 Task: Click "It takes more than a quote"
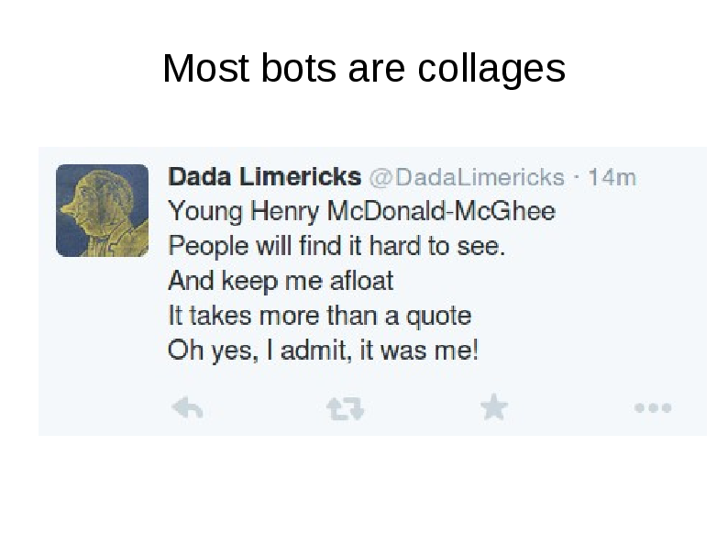[319, 317]
